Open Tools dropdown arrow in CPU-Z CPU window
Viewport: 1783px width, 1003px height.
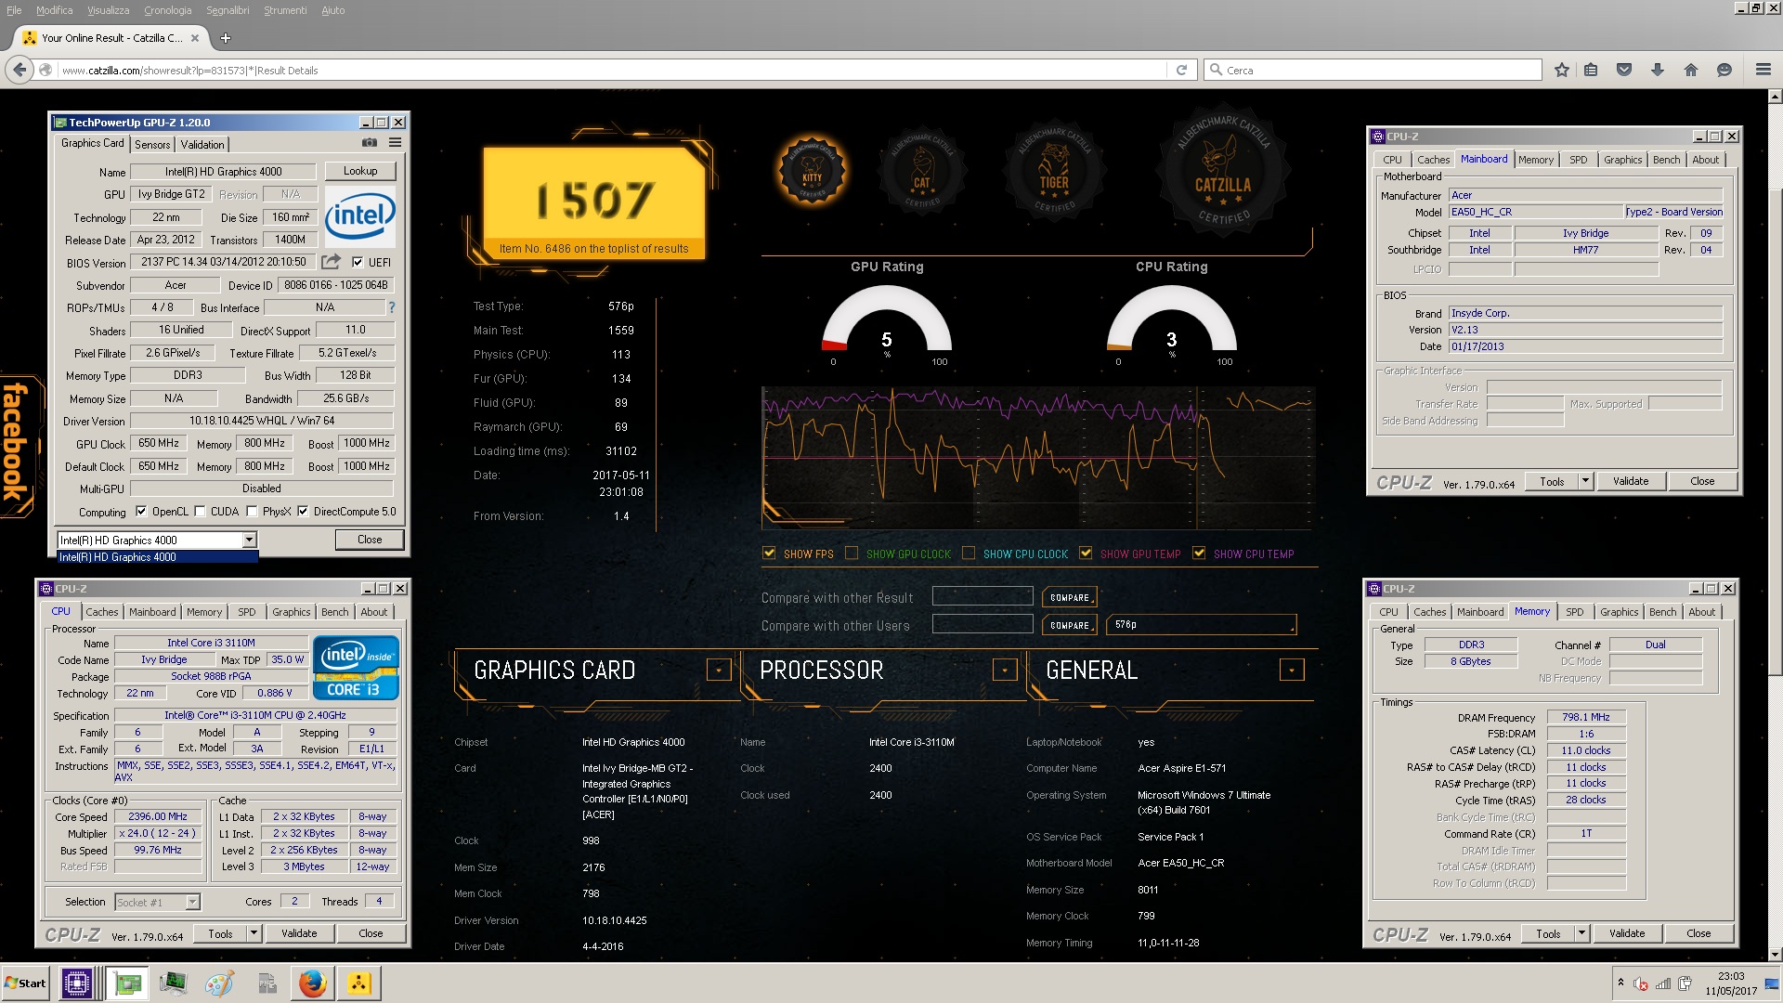click(254, 933)
